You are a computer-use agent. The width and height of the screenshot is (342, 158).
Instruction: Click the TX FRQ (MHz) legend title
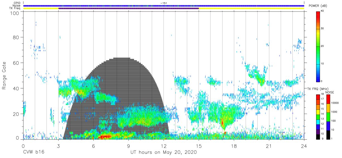tap(318, 89)
